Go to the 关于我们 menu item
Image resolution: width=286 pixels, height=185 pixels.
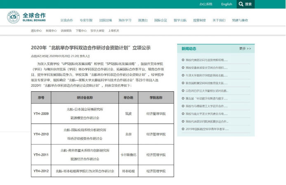pos(219,20)
